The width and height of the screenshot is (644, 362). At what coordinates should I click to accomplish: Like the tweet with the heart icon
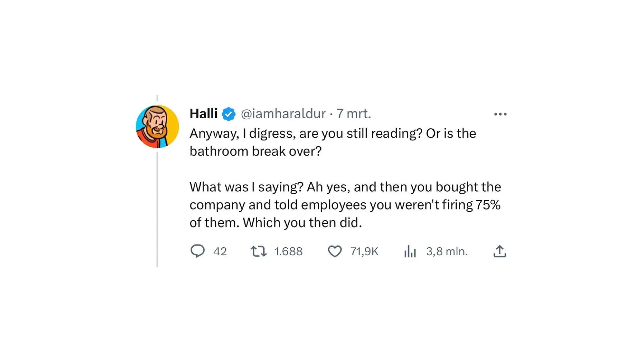click(335, 251)
